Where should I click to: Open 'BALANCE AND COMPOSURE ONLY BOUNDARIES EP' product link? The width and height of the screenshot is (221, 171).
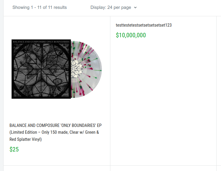pyautogui.click(x=55, y=125)
